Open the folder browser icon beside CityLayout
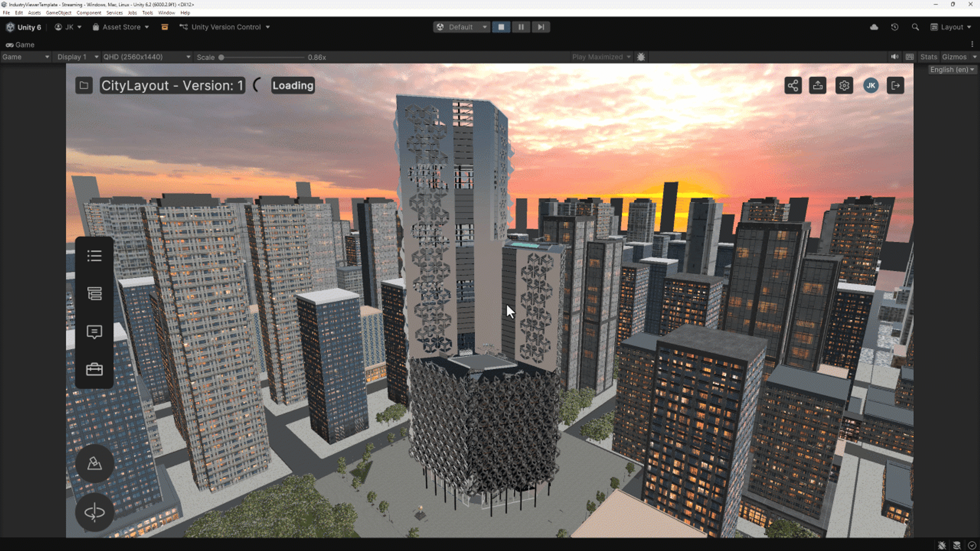This screenshot has height=551, width=980. (84, 85)
